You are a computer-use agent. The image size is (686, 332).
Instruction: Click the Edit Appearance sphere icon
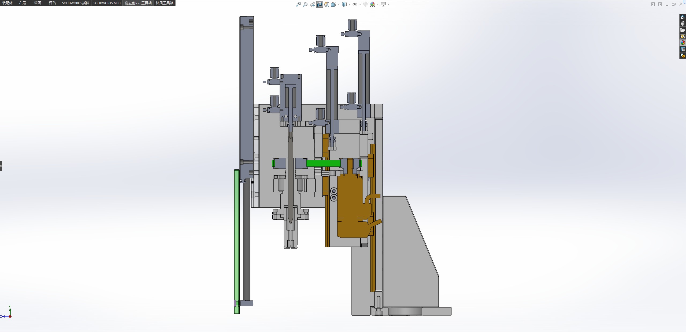point(365,4)
